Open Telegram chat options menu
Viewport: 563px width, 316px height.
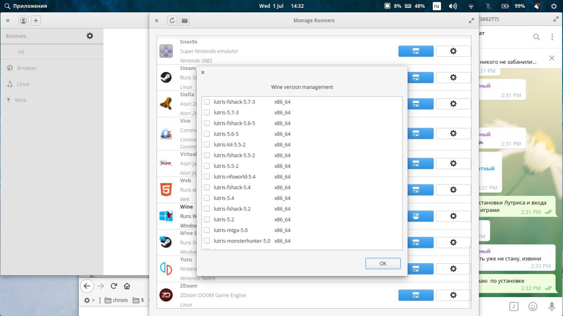(552, 37)
